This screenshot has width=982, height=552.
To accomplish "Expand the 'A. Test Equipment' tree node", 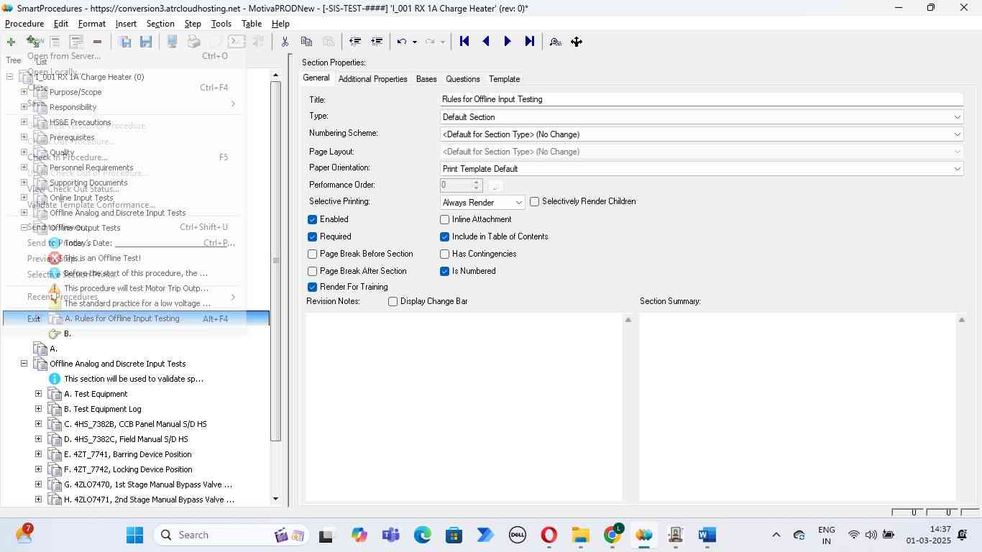I will coord(38,393).
